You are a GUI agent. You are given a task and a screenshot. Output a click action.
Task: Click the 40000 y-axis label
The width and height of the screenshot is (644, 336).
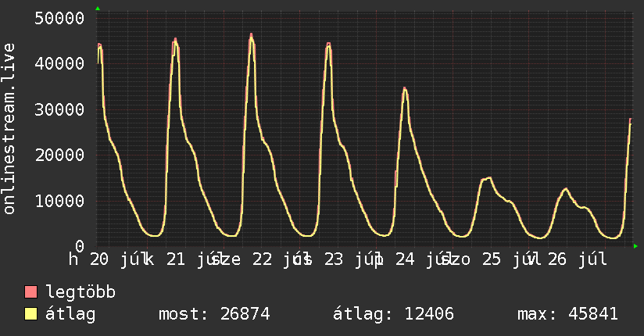click(x=59, y=63)
